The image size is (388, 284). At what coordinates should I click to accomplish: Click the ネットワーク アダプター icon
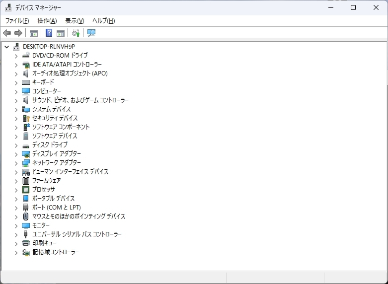tap(26, 163)
